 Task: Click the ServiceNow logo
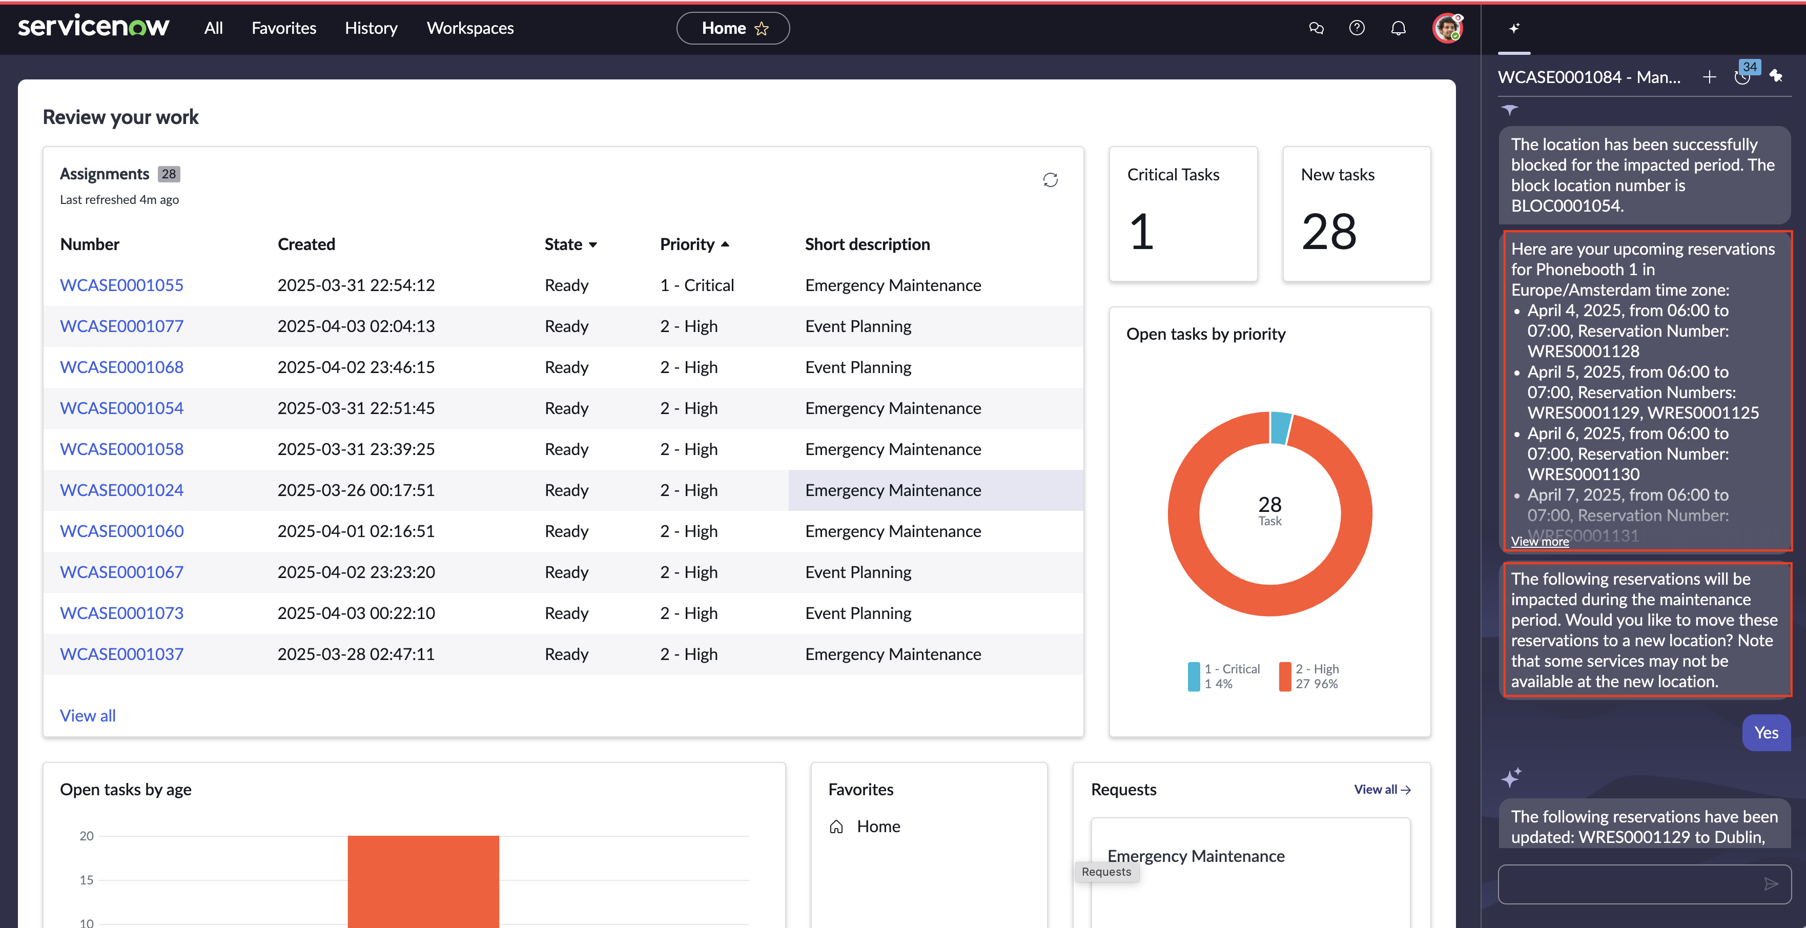click(93, 27)
